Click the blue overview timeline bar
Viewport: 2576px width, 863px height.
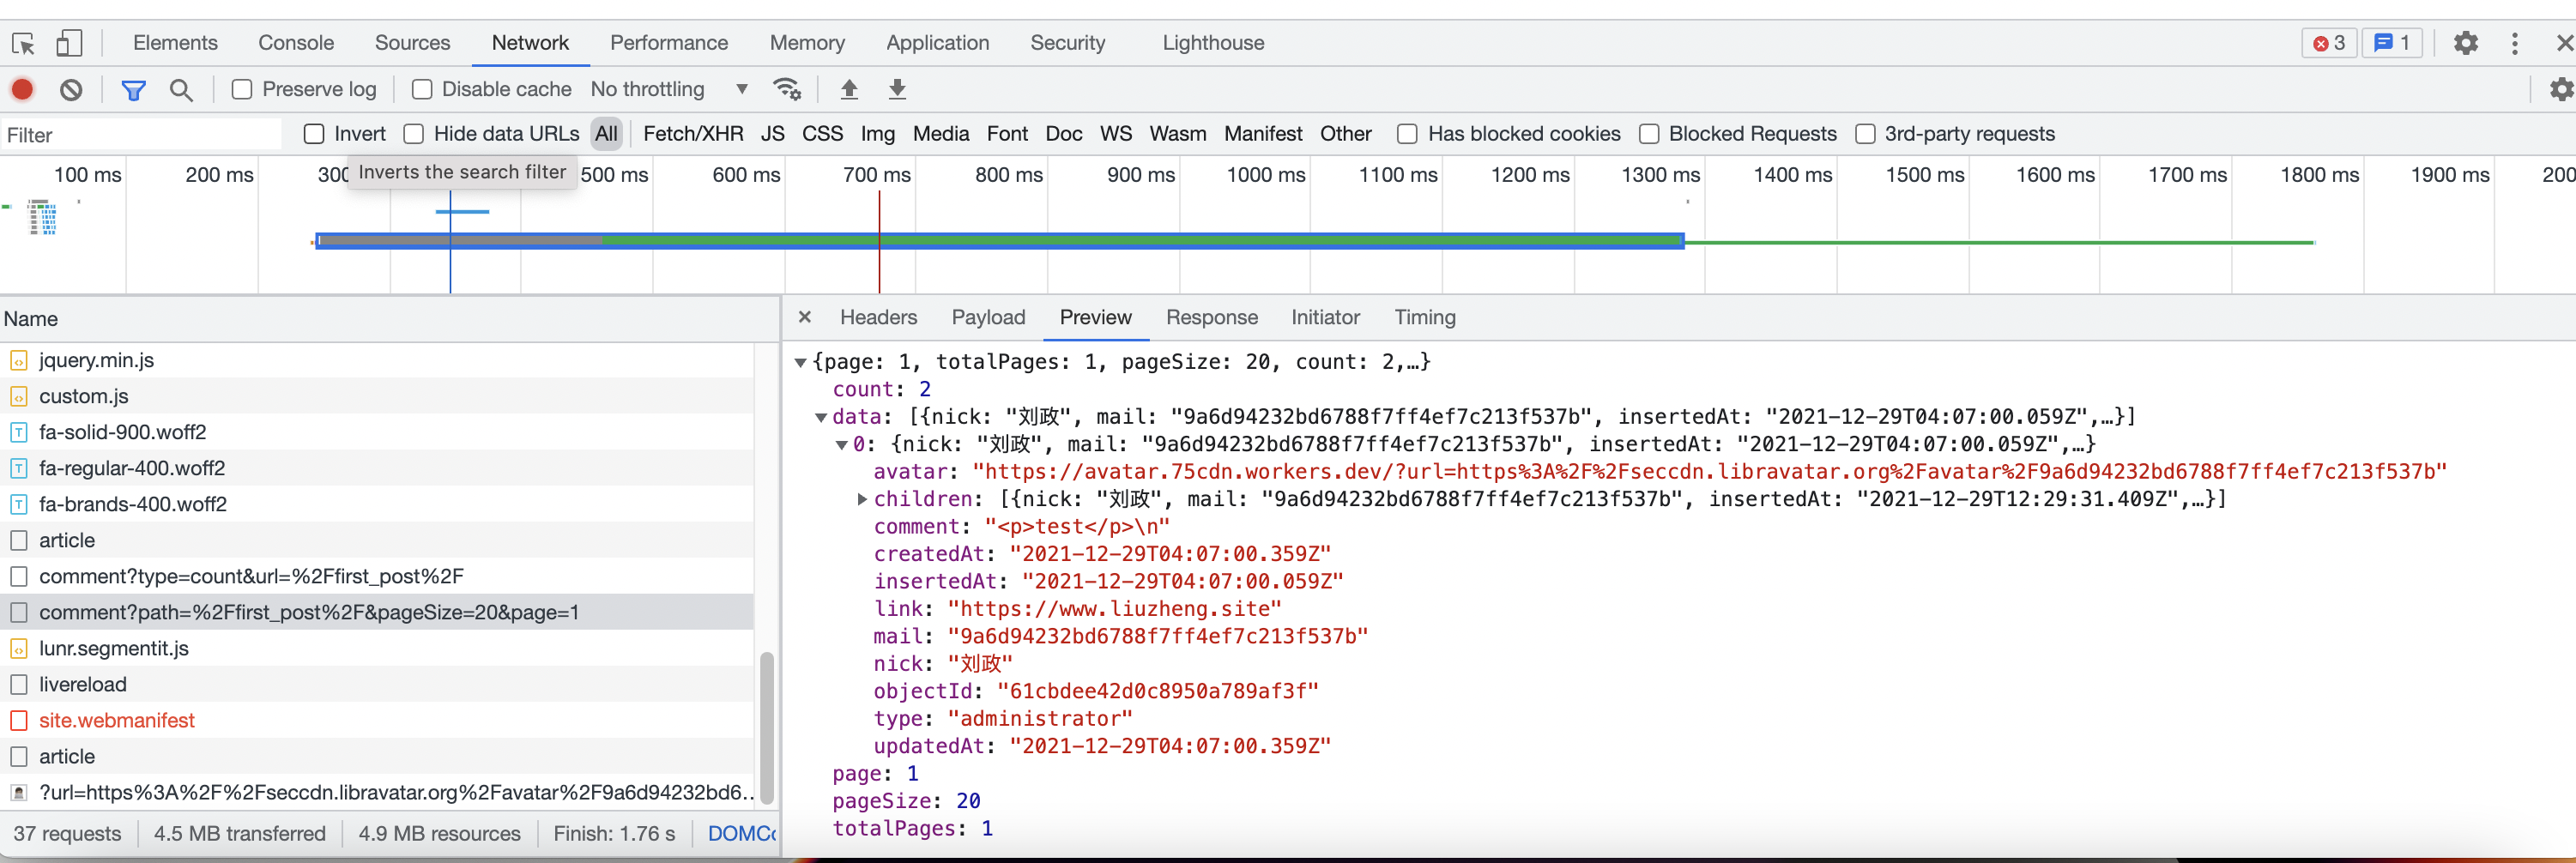[x=1000, y=241]
